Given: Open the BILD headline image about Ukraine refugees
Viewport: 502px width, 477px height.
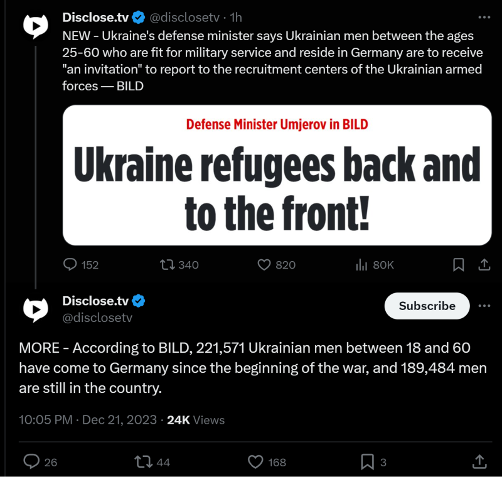Looking at the screenshot, I should pyautogui.click(x=277, y=174).
